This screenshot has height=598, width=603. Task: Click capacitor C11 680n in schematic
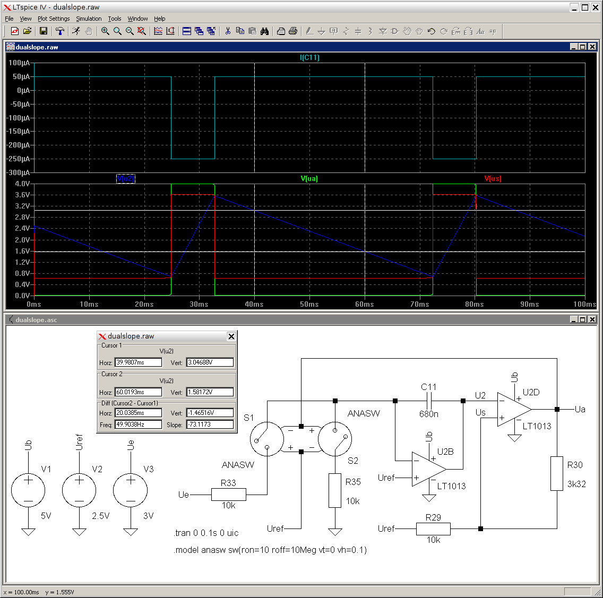pyautogui.click(x=429, y=401)
